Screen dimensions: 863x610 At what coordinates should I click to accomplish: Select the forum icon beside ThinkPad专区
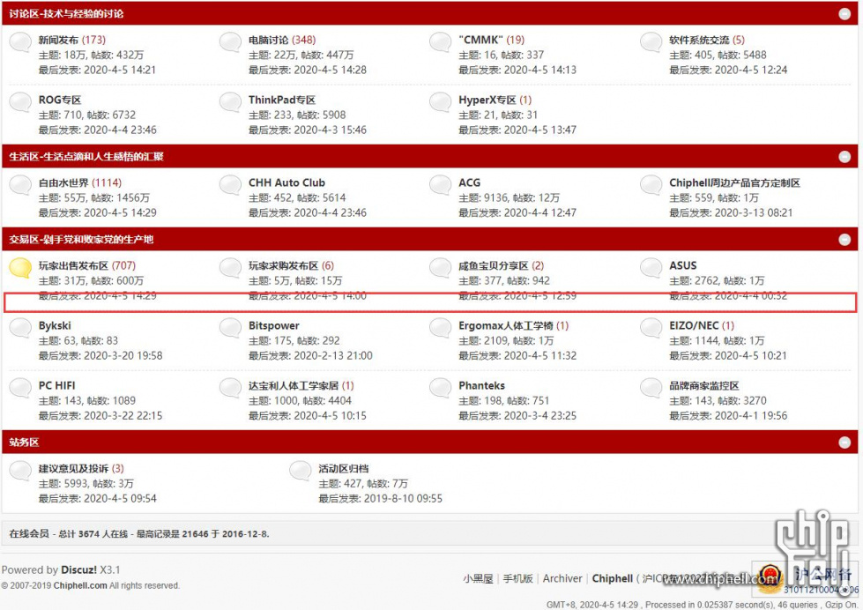pyautogui.click(x=231, y=102)
